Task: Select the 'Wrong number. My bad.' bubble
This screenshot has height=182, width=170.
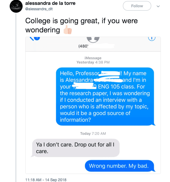Action: tap(120, 166)
